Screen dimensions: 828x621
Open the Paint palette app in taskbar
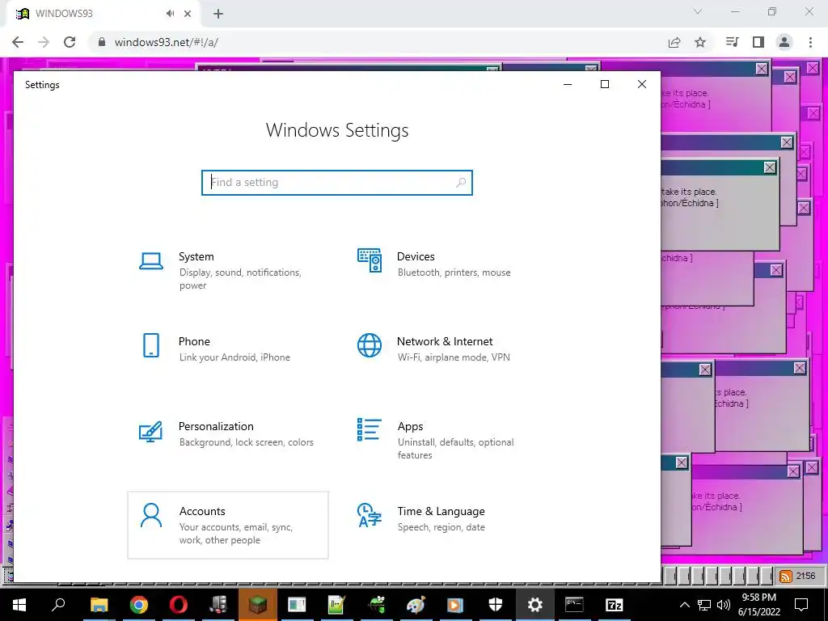point(416,605)
